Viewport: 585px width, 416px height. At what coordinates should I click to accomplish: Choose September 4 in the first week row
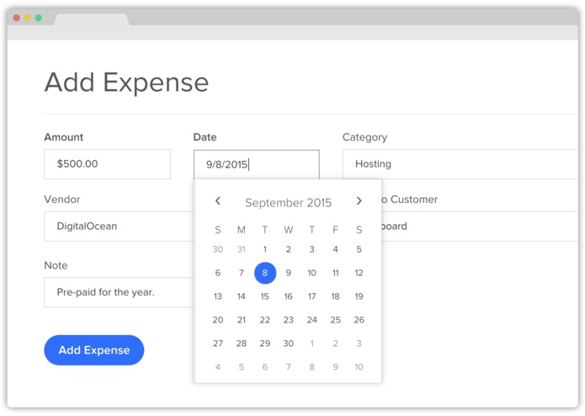click(335, 249)
